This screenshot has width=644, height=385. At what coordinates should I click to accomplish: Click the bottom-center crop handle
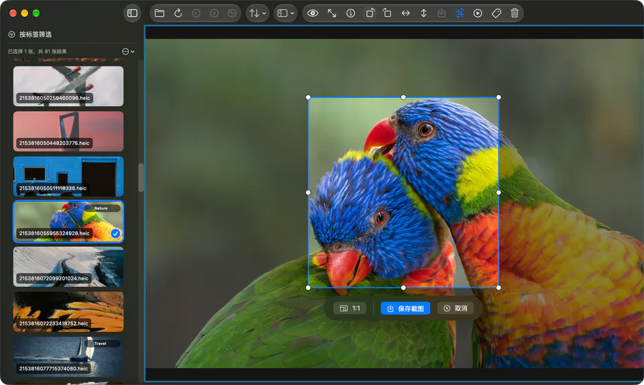click(403, 288)
